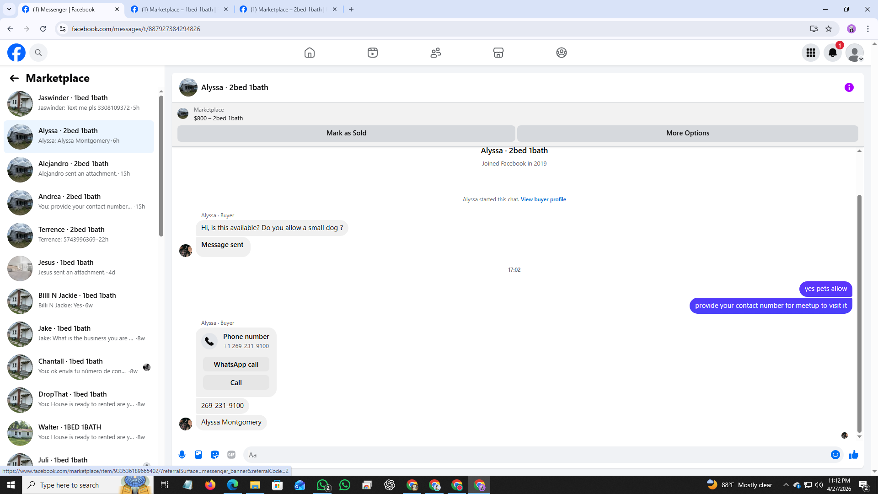Image resolution: width=878 pixels, height=494 pixels.
Task: Select the Alyssa 2bed 1bath conversation
Action: (x=79, y=136)
